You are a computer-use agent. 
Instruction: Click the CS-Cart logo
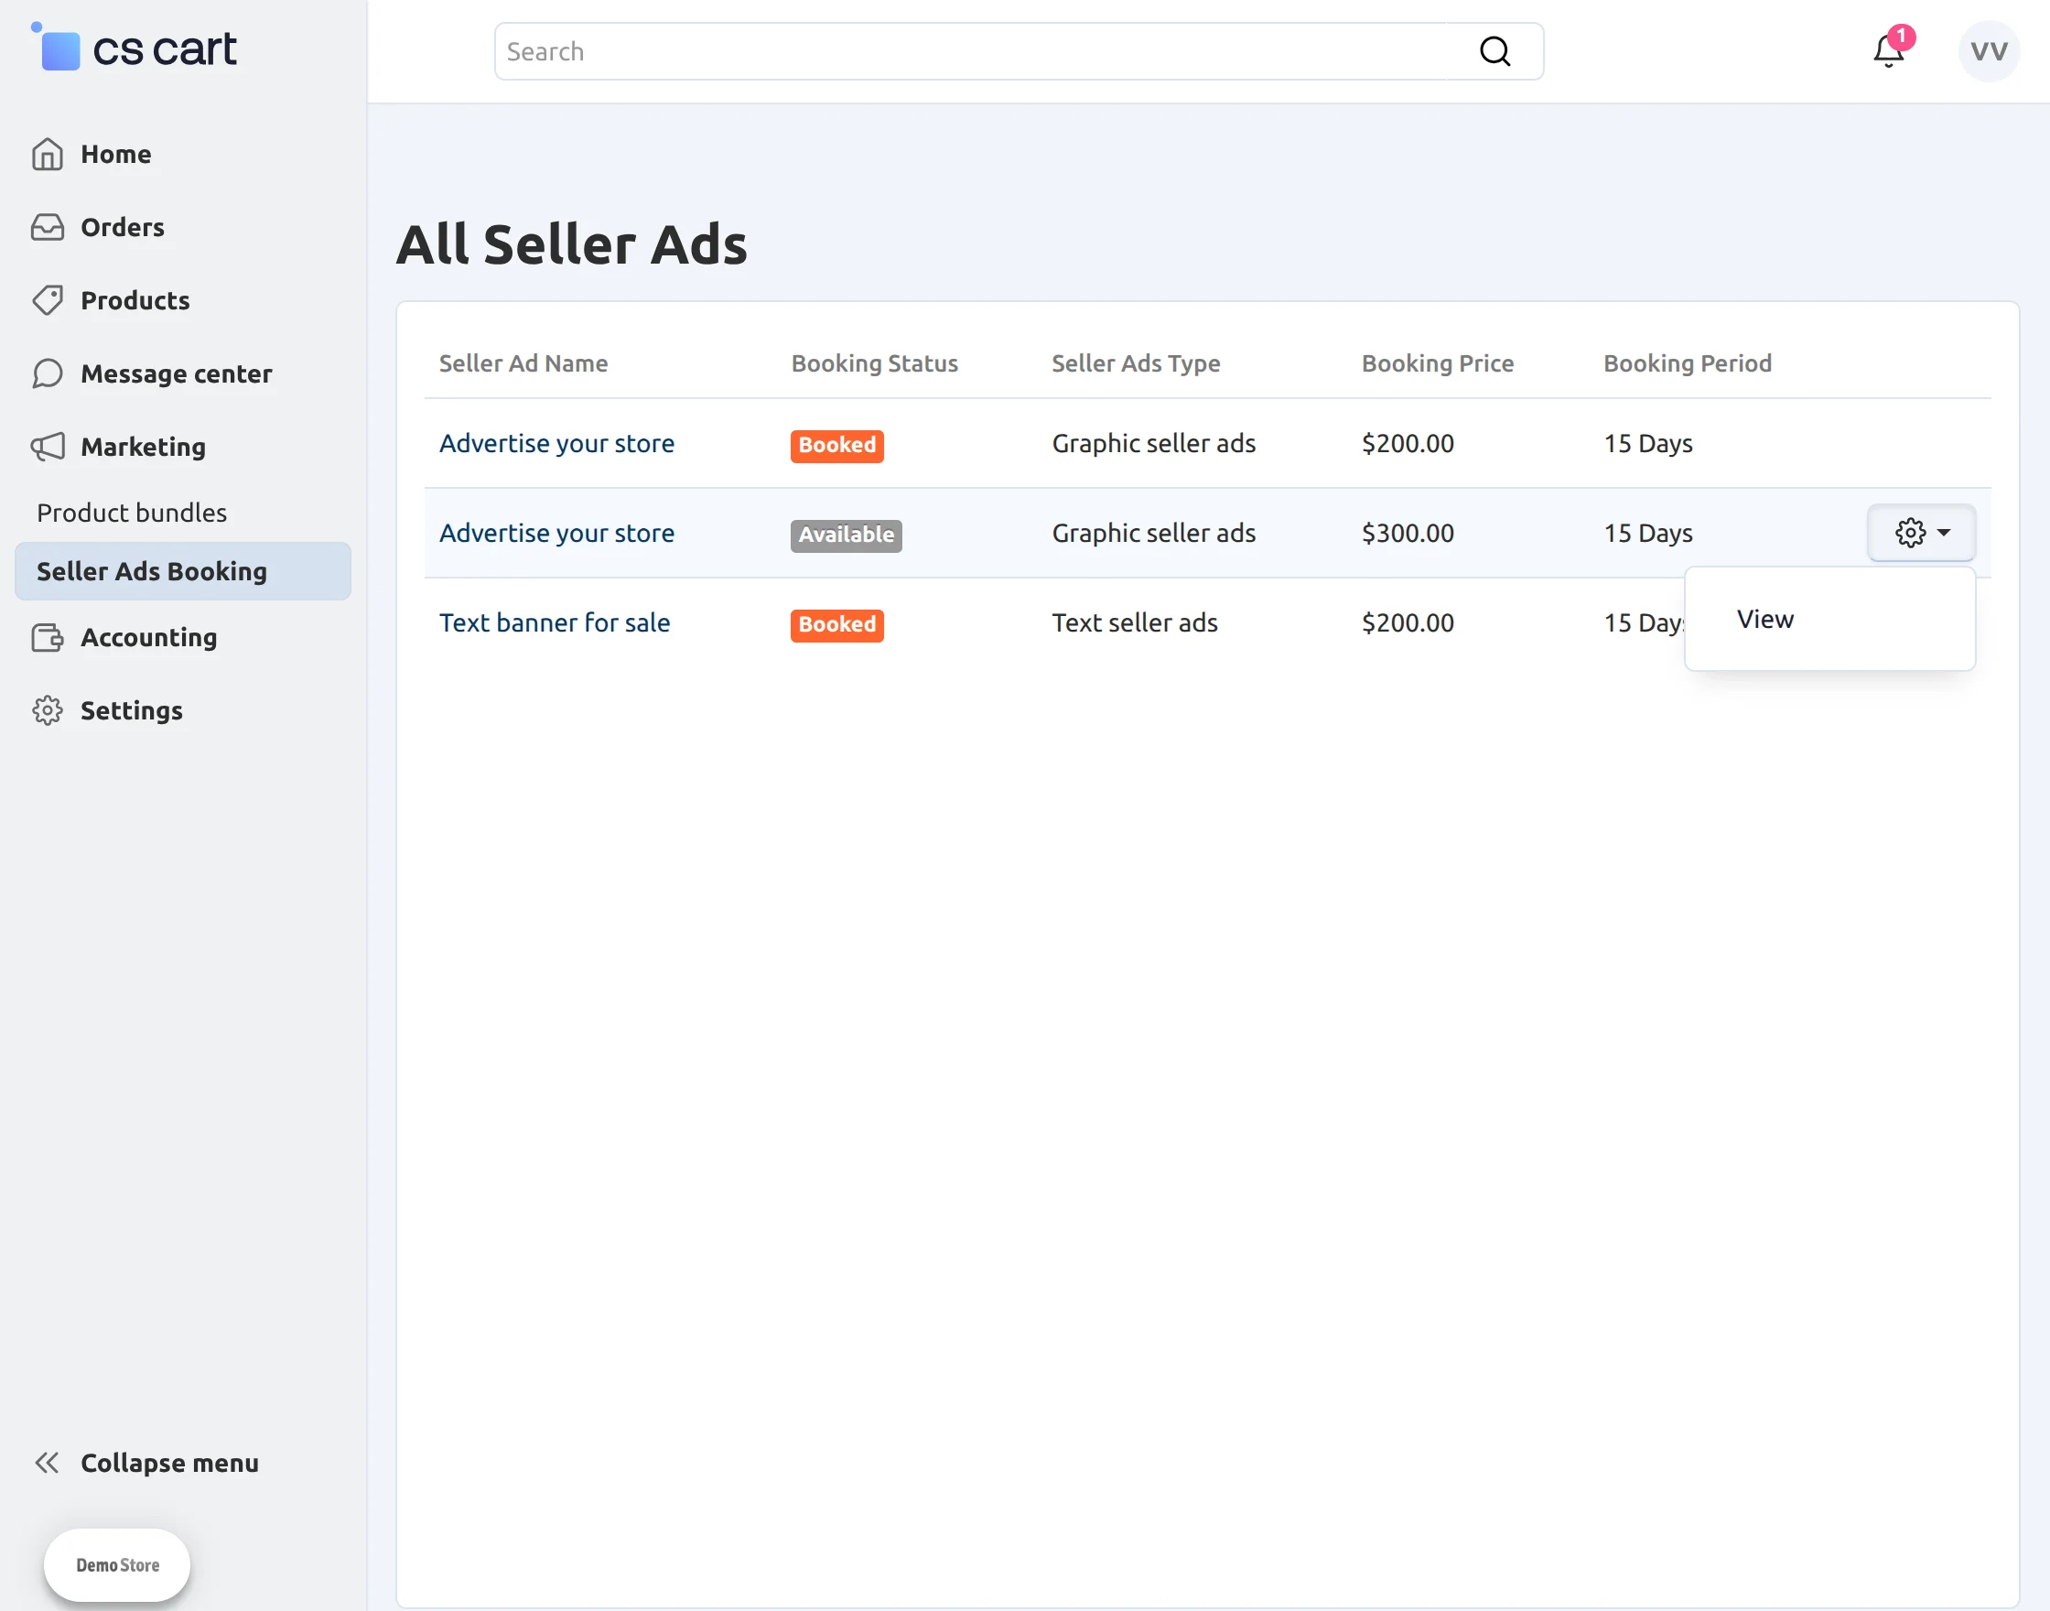(134, 48)
